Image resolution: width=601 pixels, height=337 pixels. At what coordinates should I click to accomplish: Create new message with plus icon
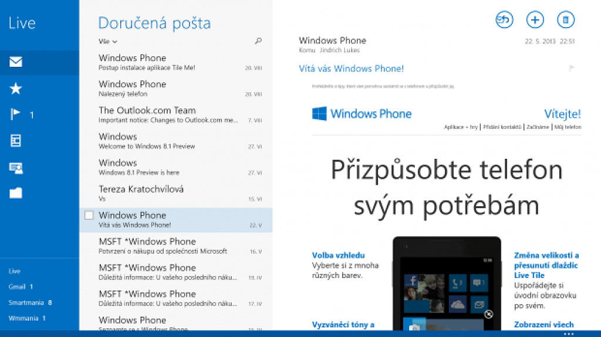(535, 19)
